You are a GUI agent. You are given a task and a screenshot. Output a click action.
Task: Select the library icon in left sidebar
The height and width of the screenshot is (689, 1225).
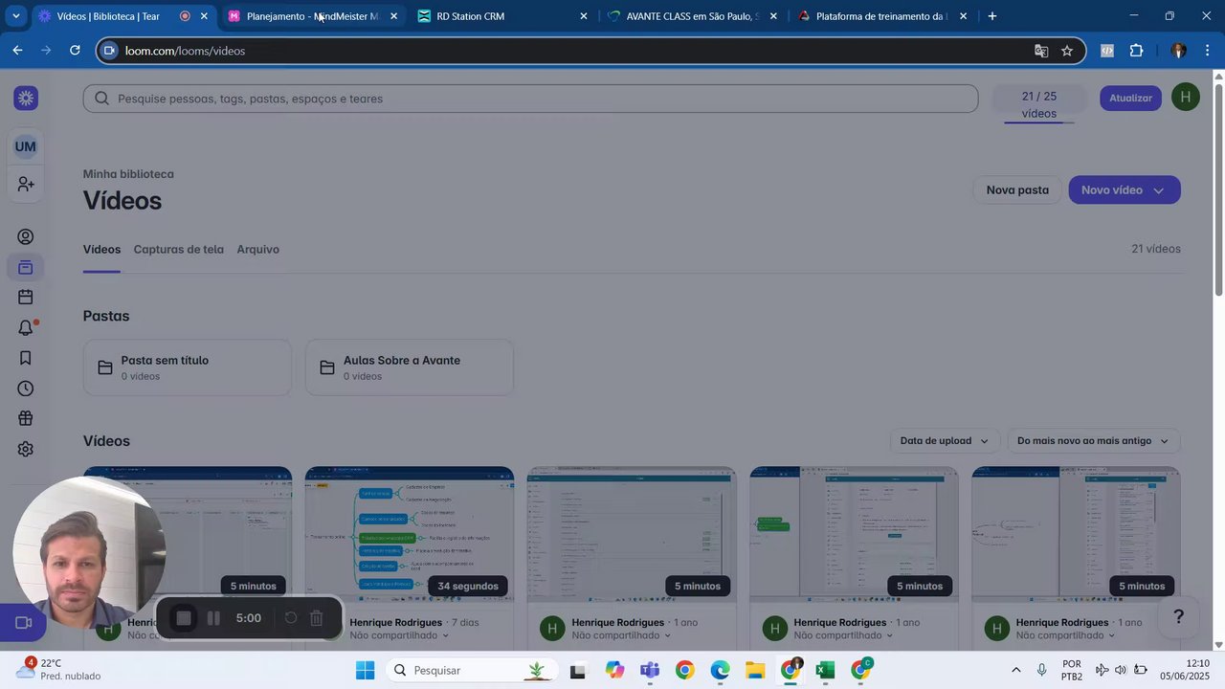[26, 267]
